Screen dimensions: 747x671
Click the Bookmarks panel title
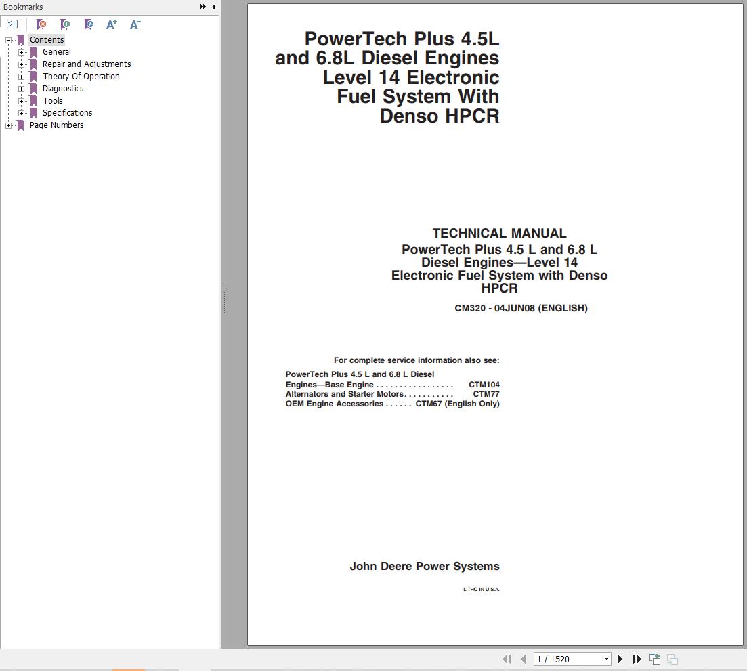[x=23, y=7]
